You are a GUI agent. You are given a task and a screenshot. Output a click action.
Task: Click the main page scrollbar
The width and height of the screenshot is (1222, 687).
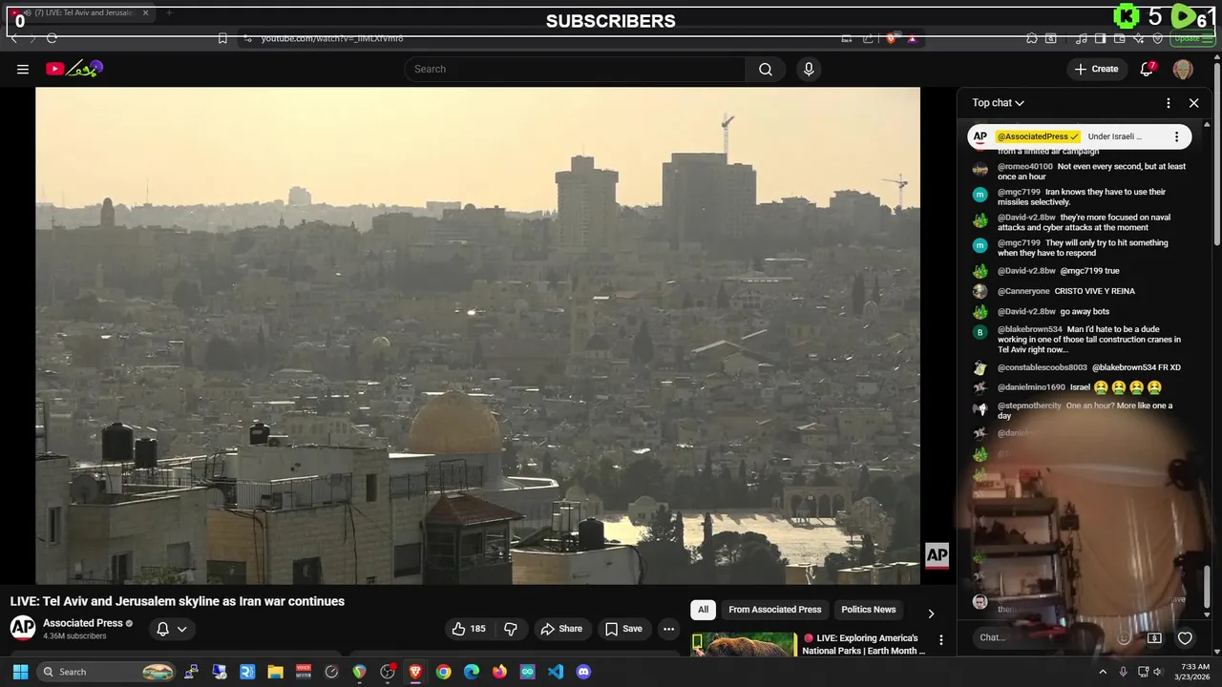coord(1216,153)
